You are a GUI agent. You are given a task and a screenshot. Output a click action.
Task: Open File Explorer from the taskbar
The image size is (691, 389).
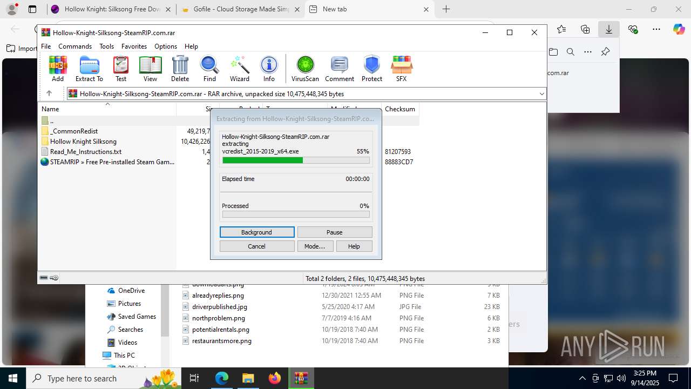click(x=248, y=378)
